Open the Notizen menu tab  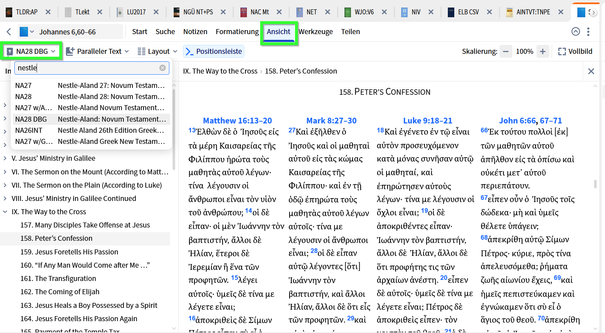tap(195, 32)
